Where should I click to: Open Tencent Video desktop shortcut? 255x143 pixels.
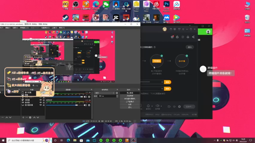tap(177, 18)
